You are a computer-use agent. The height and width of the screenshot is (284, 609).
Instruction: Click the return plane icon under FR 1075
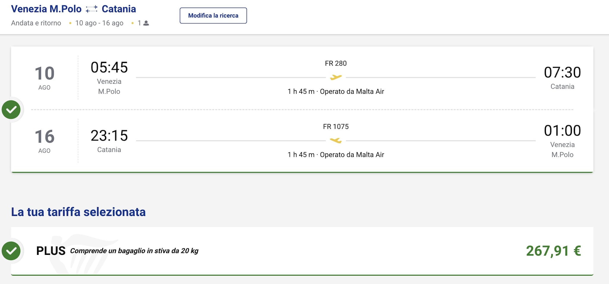tap(336, 141)
